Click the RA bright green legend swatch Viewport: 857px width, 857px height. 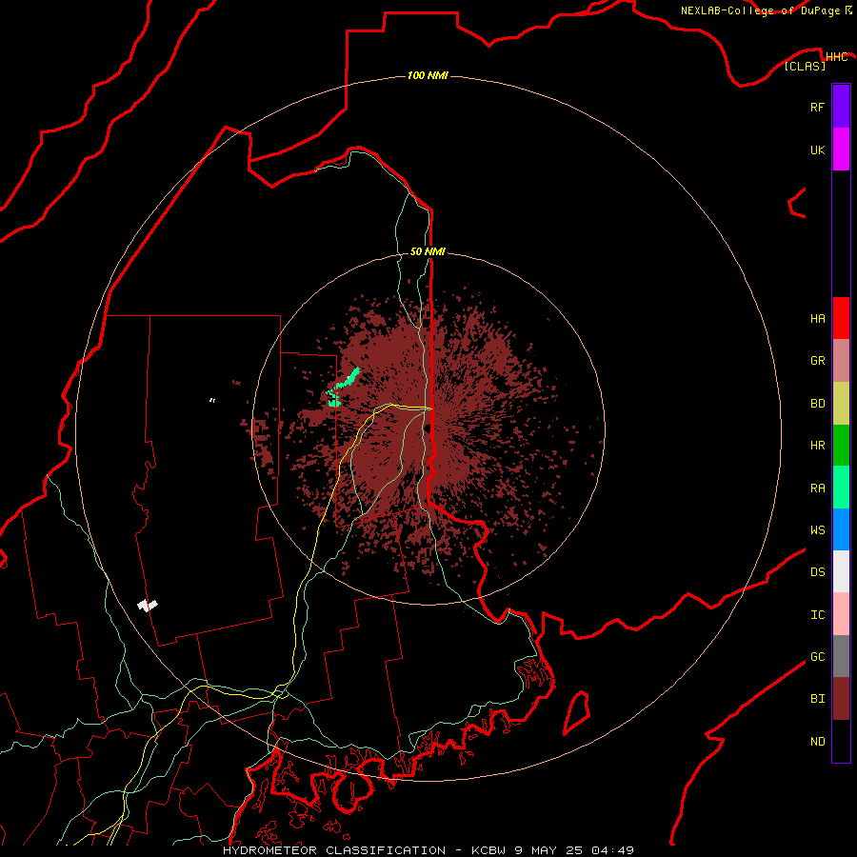[x=841, y=487]
